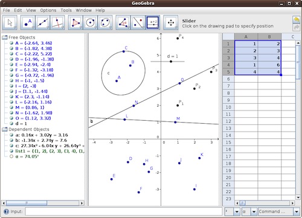Open the exponent symbol dropdown
Screen dimensions: 302x218
pyautogui.click(x=237, y=211)
